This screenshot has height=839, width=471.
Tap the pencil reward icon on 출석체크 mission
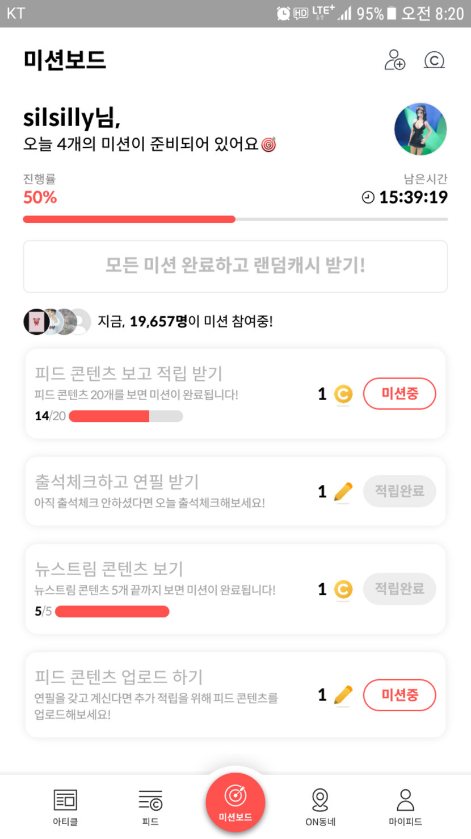pos(343,492)
